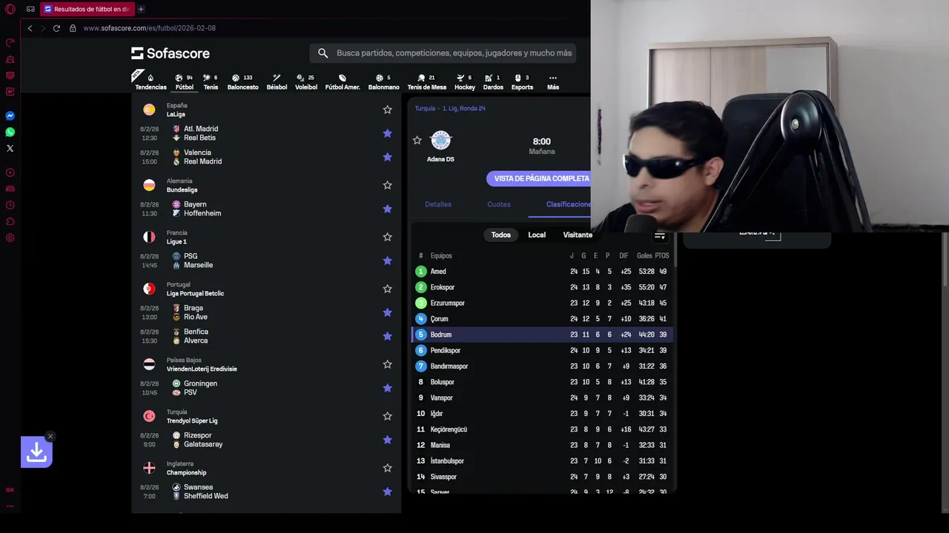Open the Turquía breadcrumb link

(425, 108)
